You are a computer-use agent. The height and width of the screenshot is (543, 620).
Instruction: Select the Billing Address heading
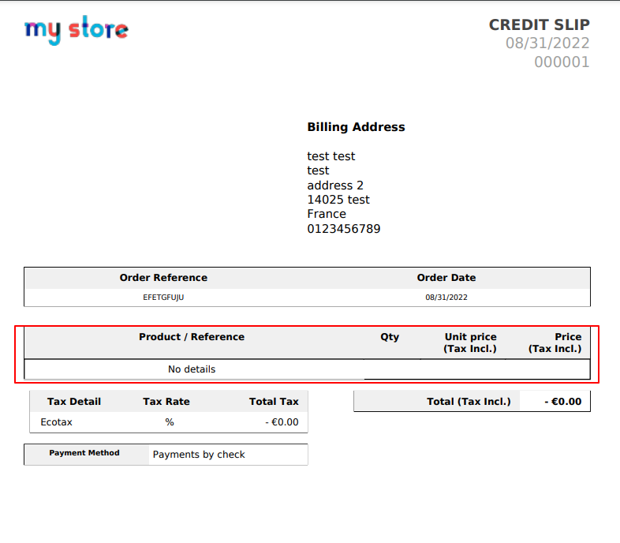click(x=356, y=127)
